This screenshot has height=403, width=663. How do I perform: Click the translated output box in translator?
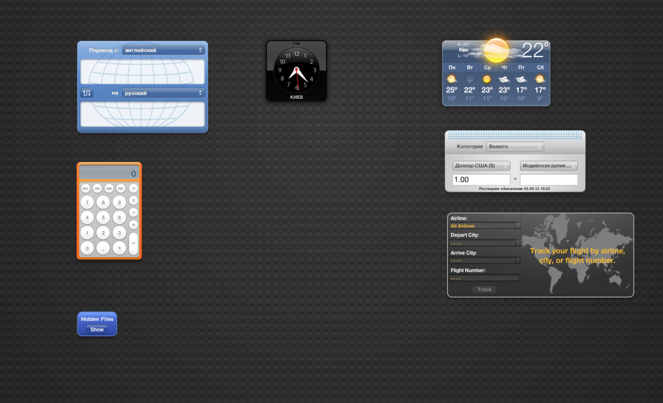[x=143, y=115]
